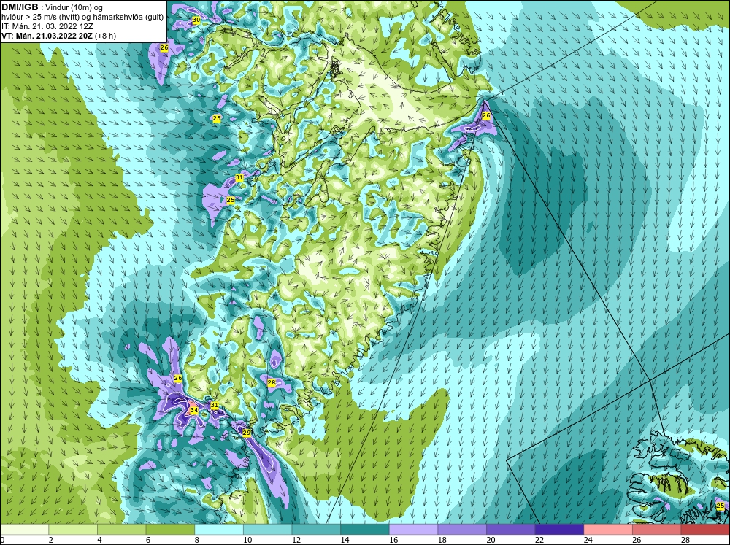
Task: Click the color bar tick label 28
Action: tap(685, 540)
